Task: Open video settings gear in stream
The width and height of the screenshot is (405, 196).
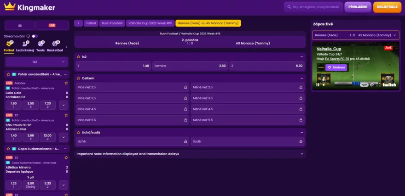Action: (372, 85)
